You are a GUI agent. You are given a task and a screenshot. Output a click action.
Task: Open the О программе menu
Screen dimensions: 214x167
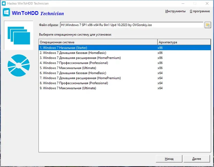pyautogui.click(x=200, y=11)
